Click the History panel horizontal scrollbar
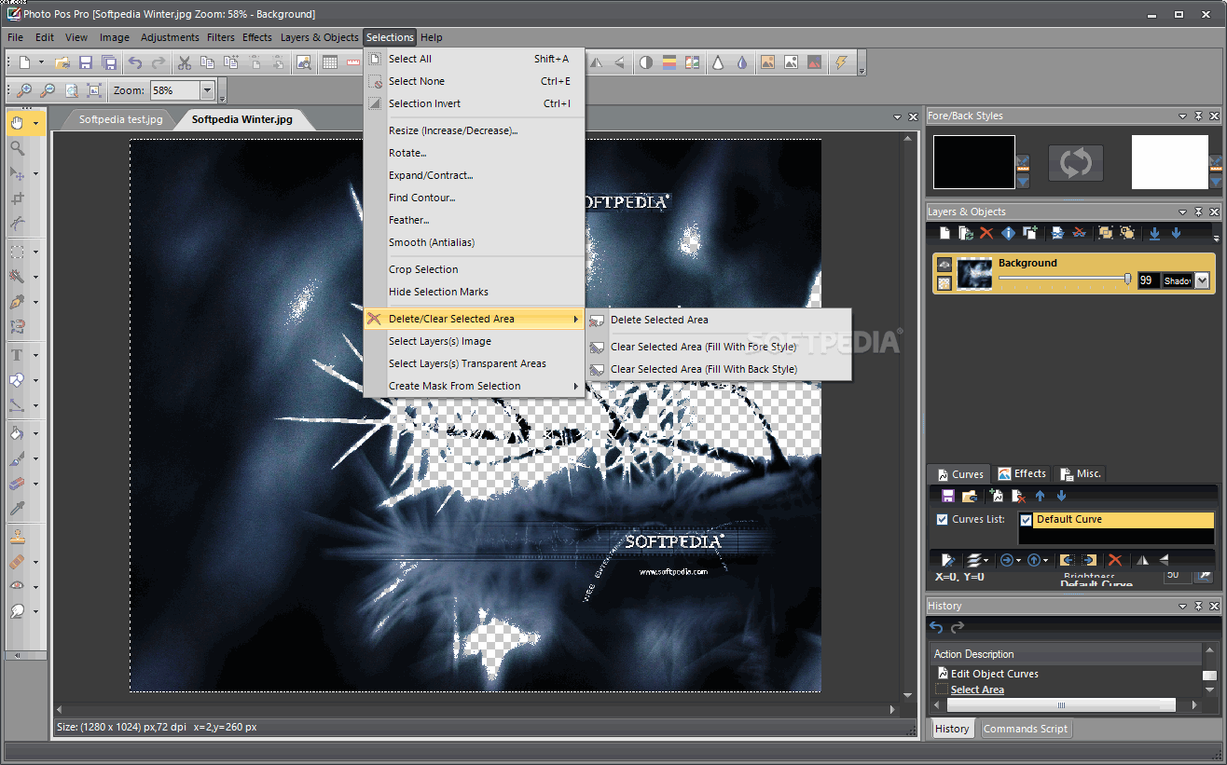The width and height of the screenshot is (1227, 765). coord(1061,704)
